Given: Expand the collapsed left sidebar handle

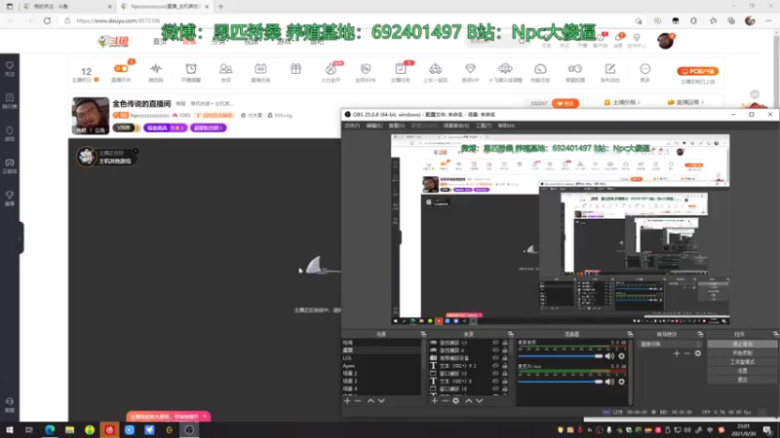Looking at the screenshot, I should (x=19, y=238).
